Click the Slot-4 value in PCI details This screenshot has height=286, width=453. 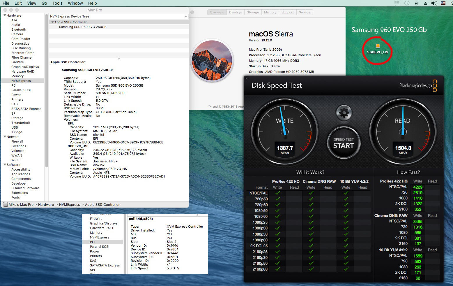tap(171, 242)
